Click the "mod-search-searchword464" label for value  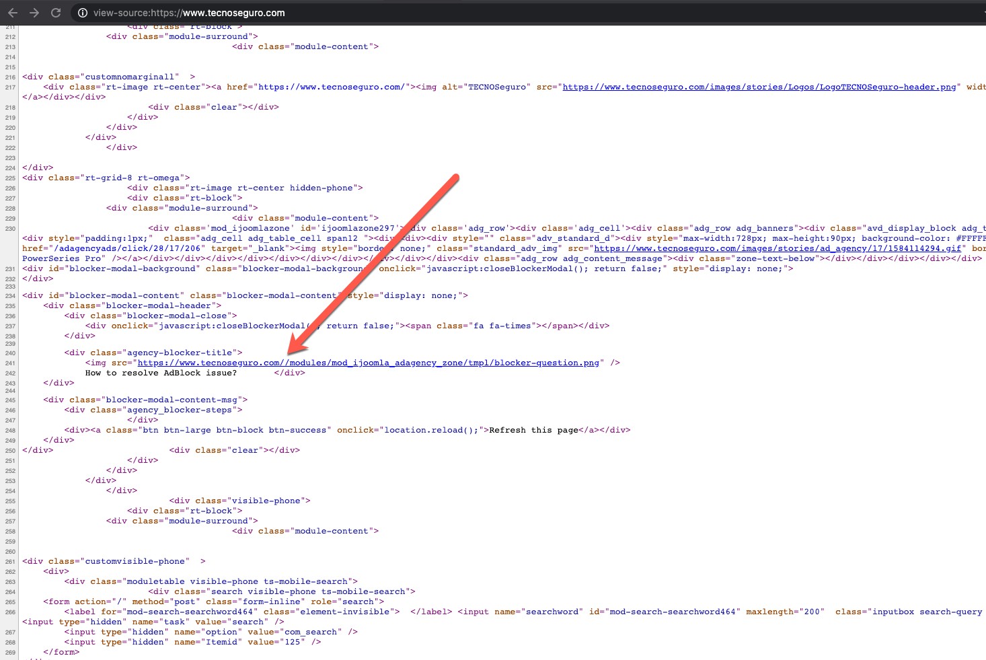(190, 612)
